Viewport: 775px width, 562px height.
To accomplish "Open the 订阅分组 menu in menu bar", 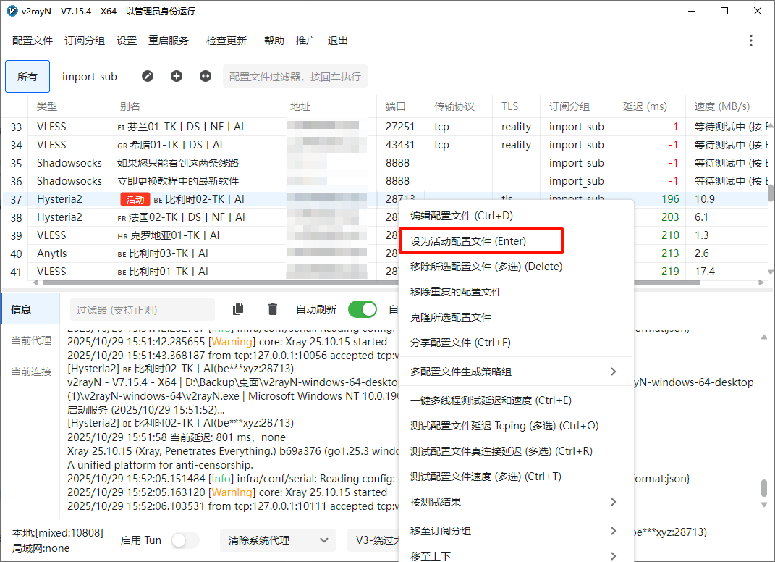I will pyautogui.click(x=85, y=41).
